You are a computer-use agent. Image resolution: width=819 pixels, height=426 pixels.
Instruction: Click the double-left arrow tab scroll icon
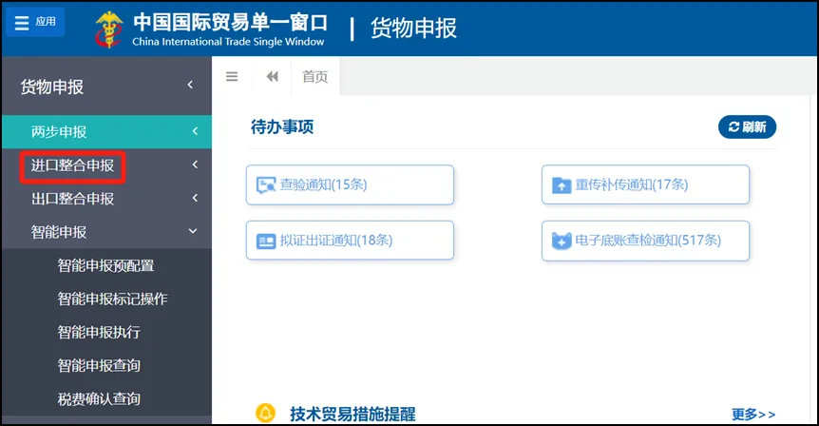[x=272, y=77]
